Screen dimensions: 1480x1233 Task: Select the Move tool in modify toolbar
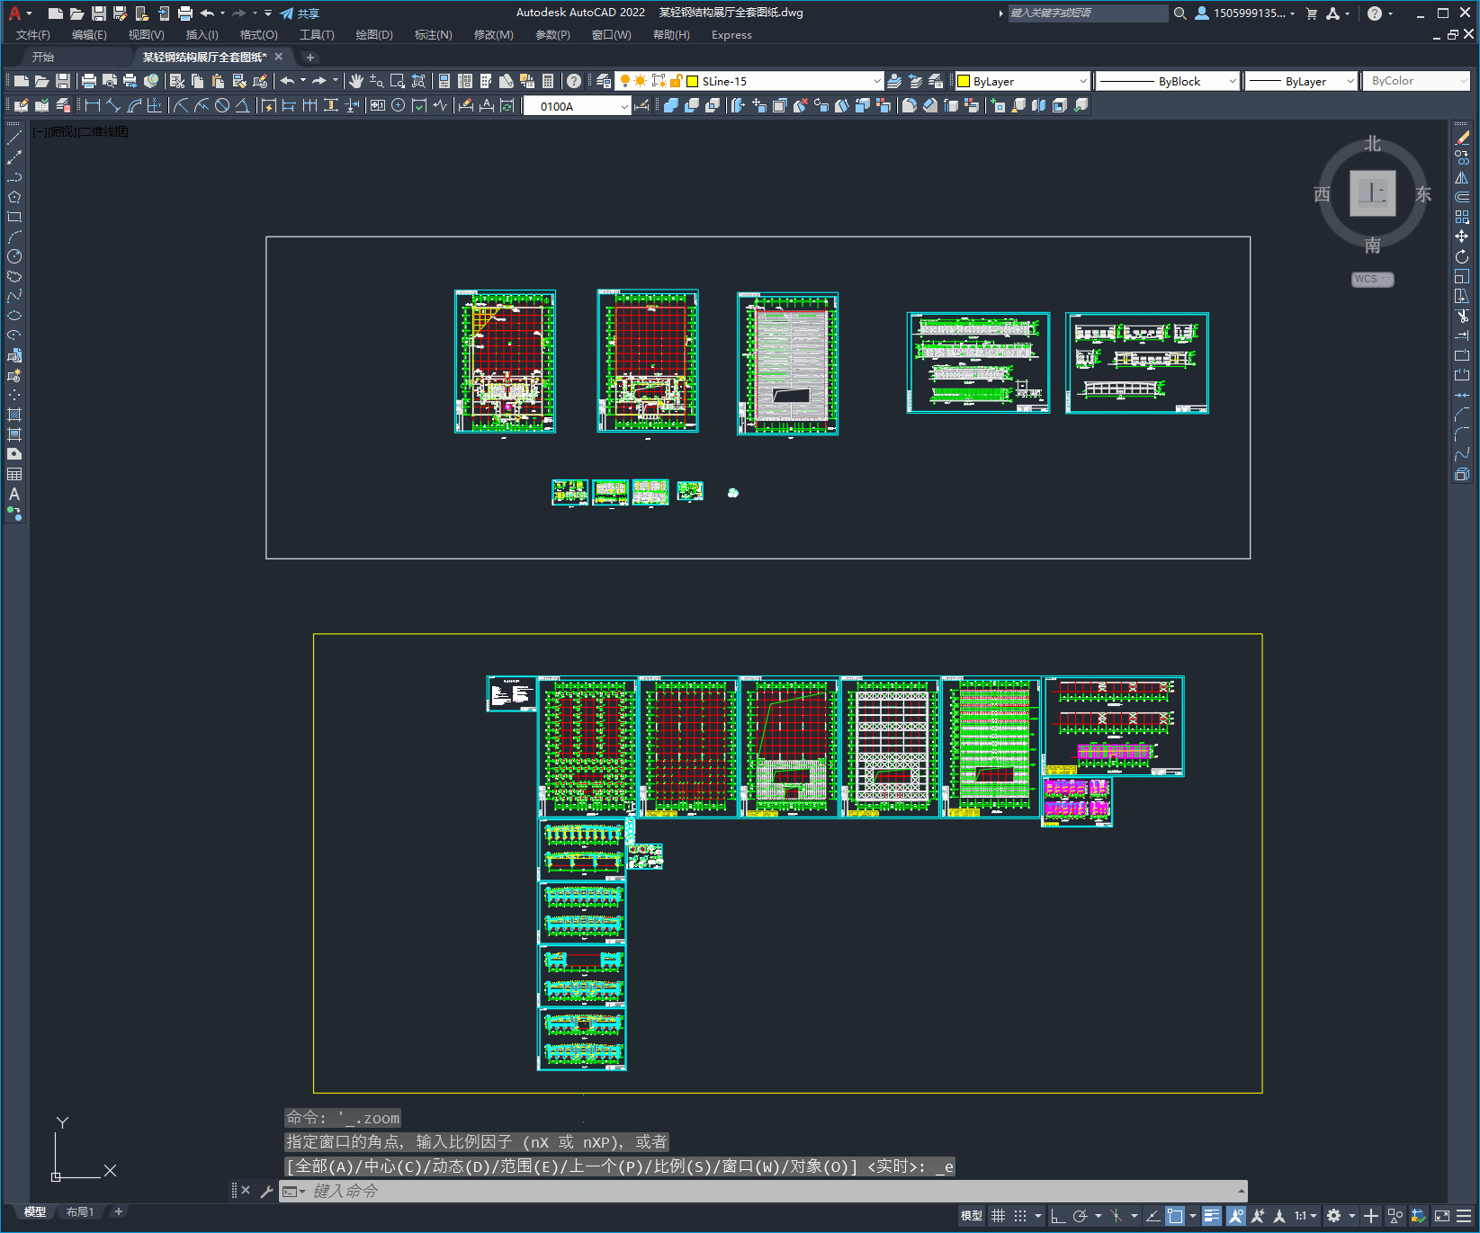pos(1462,237)
